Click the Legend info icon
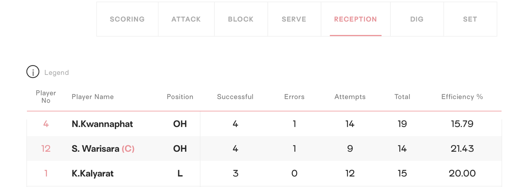Image resolution: width=511 pixels, height=187 pixels. [33, 72]
